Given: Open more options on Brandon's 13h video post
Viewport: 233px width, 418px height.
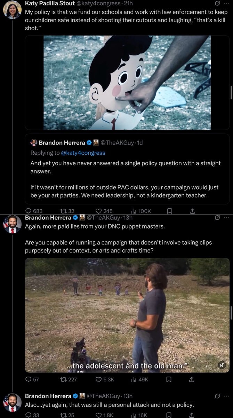Looking at the screenshot, I should click(226, 218).
